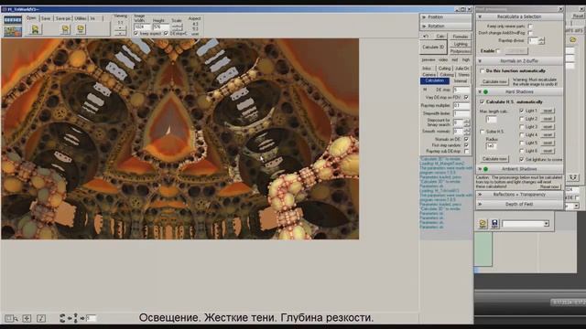Click the Postprocess button

[x=461, y=51]
